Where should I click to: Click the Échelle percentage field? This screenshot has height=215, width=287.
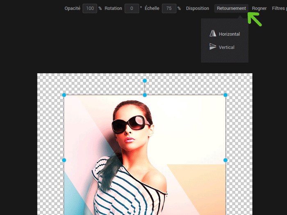[x=169, y=8]
